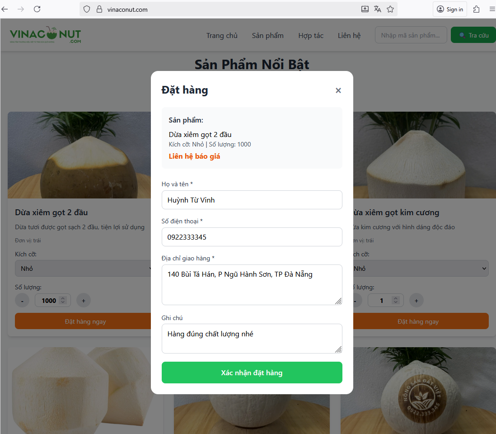Open the browser extensions puzzle icon
496x434 pixels.
point(476,9)
